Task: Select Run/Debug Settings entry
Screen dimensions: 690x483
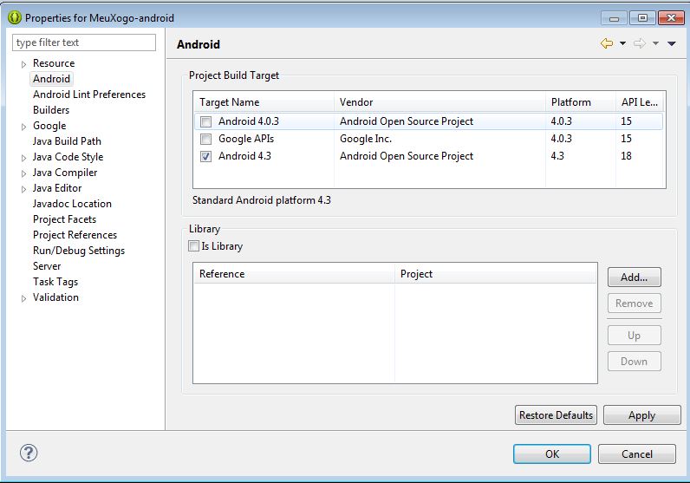Action: 79,251
